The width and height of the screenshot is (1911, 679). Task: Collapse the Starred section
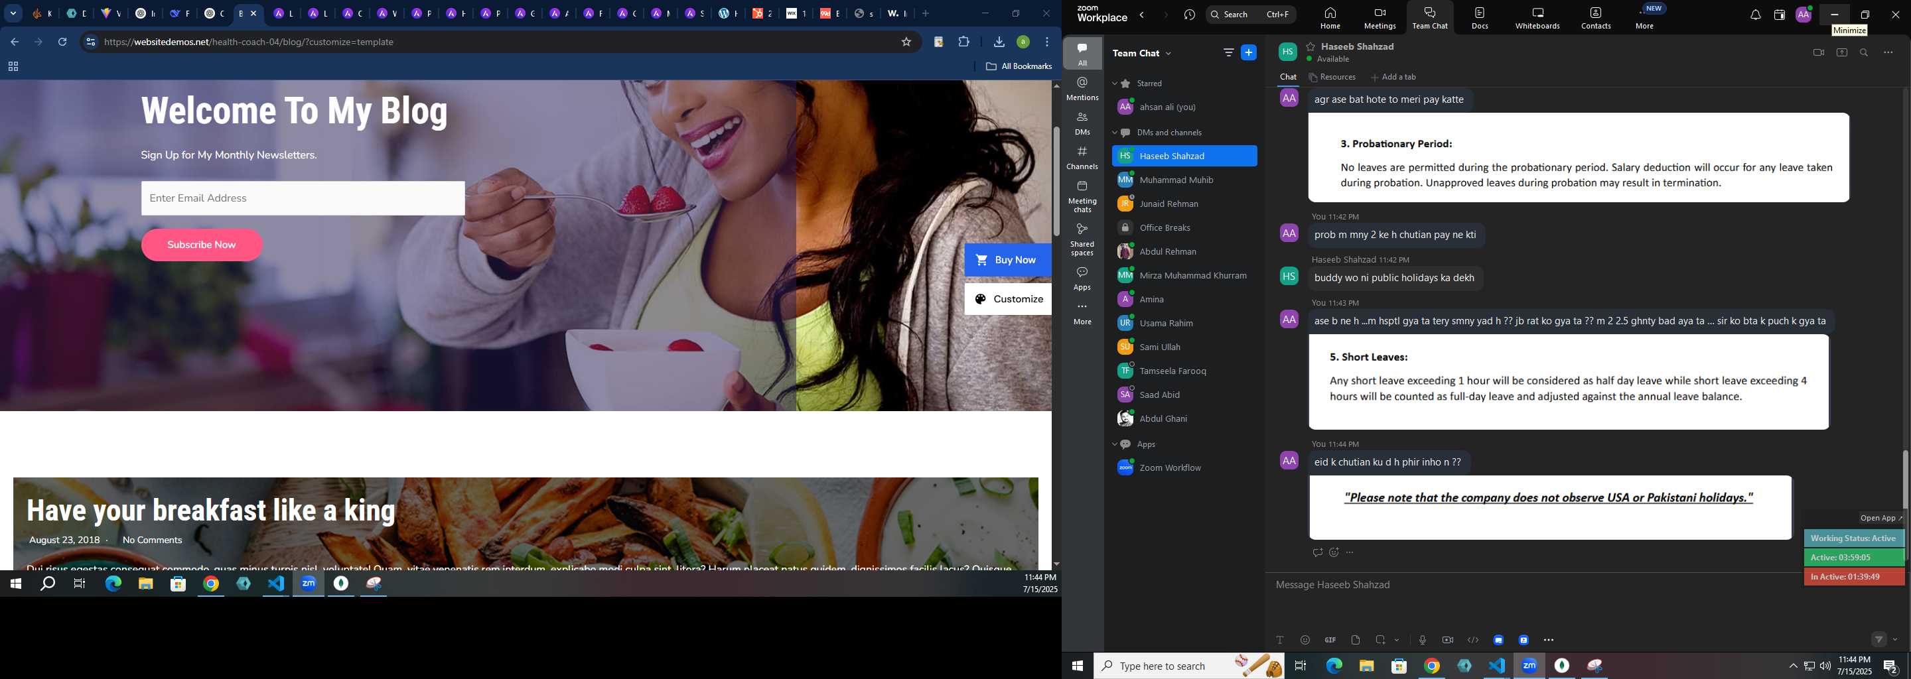pos(1114,84)
